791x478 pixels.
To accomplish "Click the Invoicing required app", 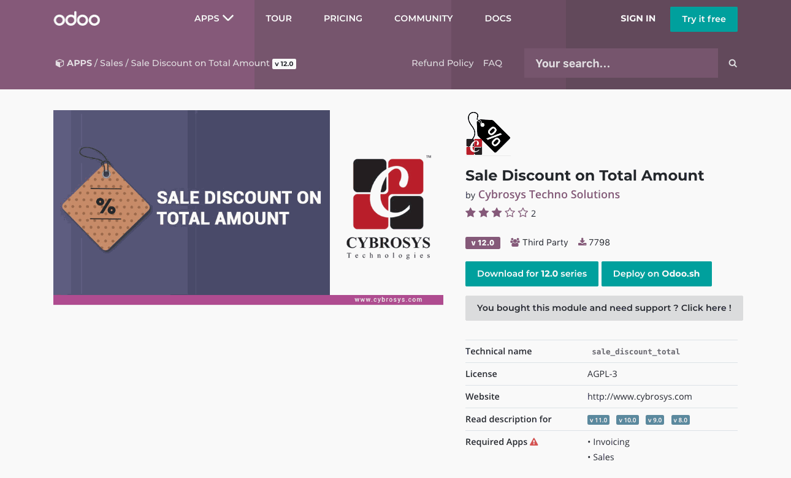I will point(611,442).
